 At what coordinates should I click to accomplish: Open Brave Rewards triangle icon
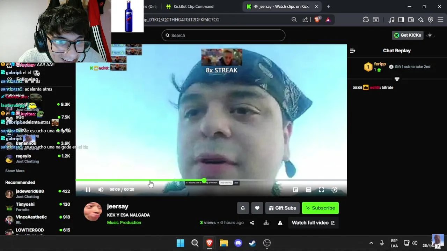coord(328,20)
